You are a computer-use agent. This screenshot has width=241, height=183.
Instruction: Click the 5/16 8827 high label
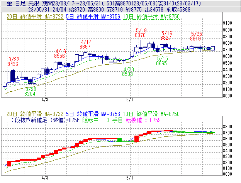point(166,35)
